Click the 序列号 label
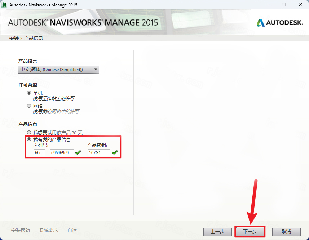Image resolution: width=309 pixels, height=240 pixels. (x=41, y=146)
